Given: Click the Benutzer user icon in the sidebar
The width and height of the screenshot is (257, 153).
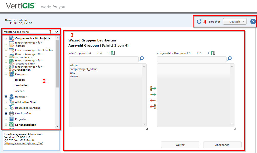Looking at the screenshot, I should click(11, 96).
